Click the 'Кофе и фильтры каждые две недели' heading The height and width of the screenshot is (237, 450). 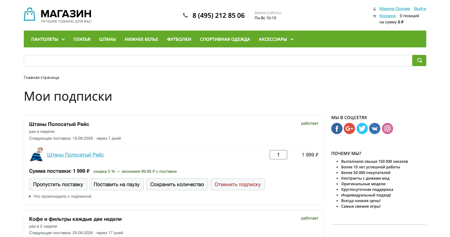75,219
